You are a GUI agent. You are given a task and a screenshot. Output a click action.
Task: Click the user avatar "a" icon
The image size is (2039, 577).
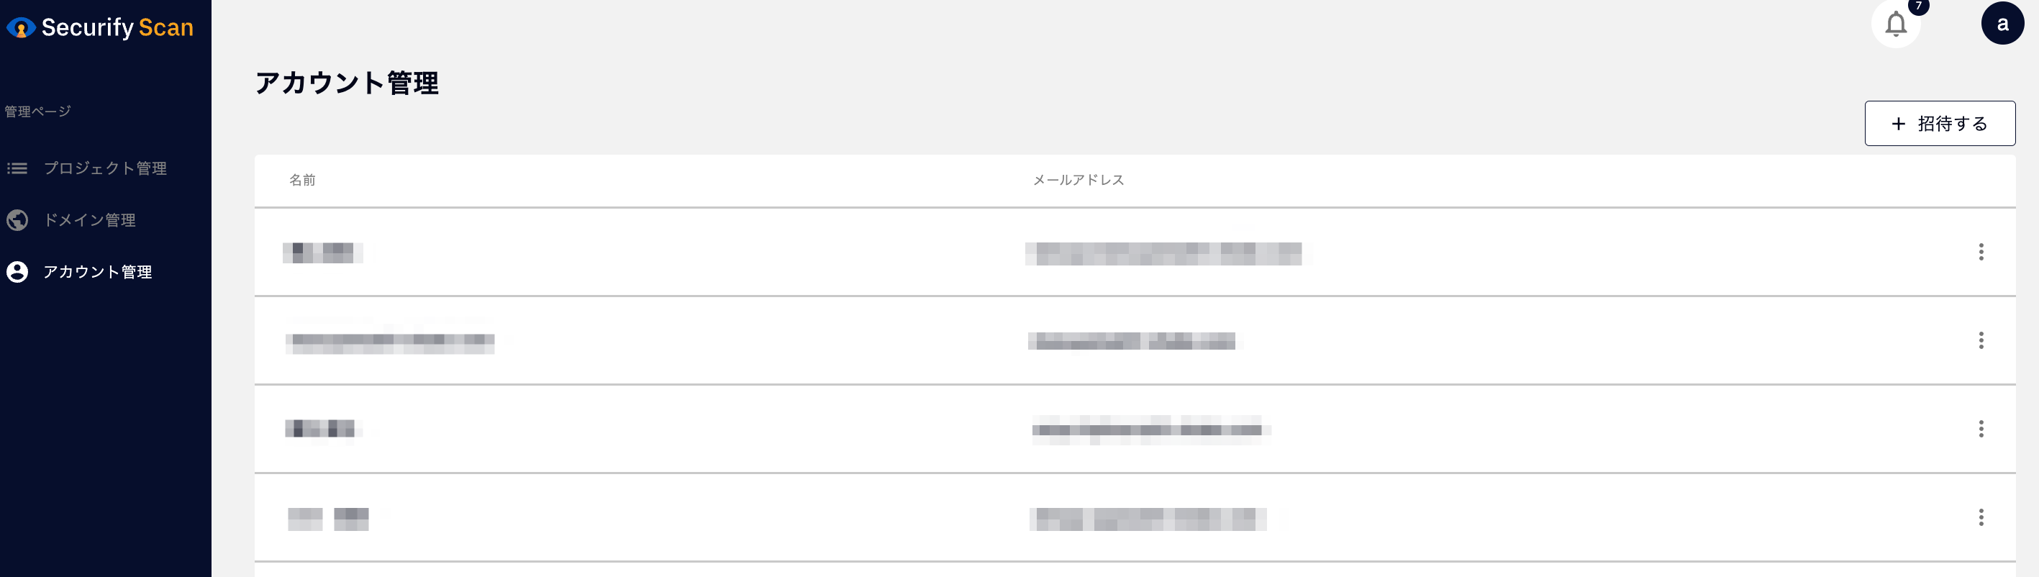[2002, 24]
